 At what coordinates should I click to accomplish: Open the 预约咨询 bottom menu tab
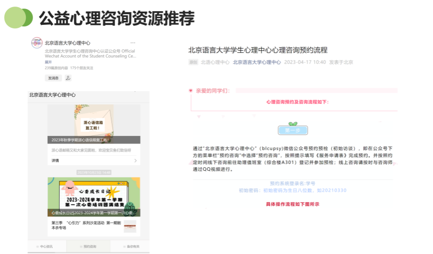89,247
